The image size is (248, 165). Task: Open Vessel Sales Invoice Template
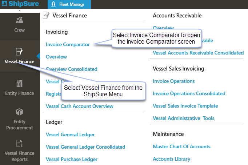point(185,106)
